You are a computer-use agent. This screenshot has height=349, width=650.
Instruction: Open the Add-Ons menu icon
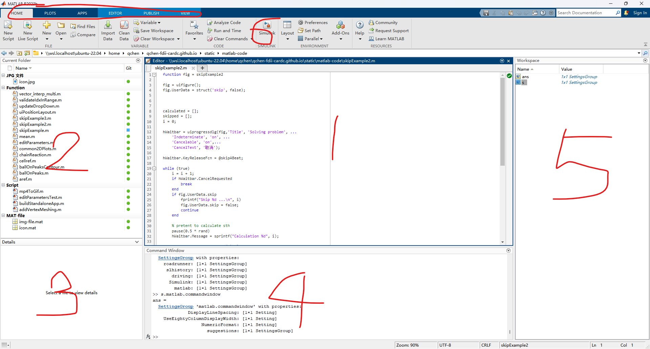click(x=341, y=25)
